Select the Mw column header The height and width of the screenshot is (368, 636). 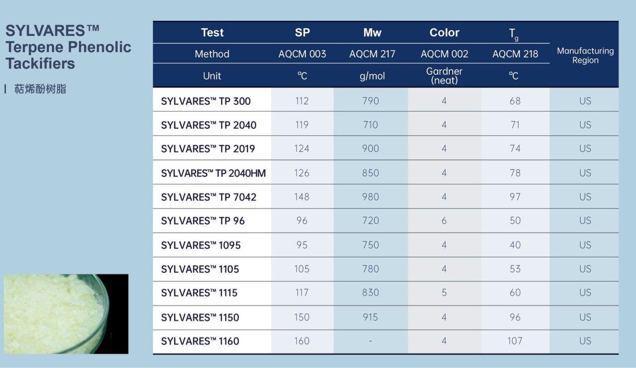pos(372,33)
